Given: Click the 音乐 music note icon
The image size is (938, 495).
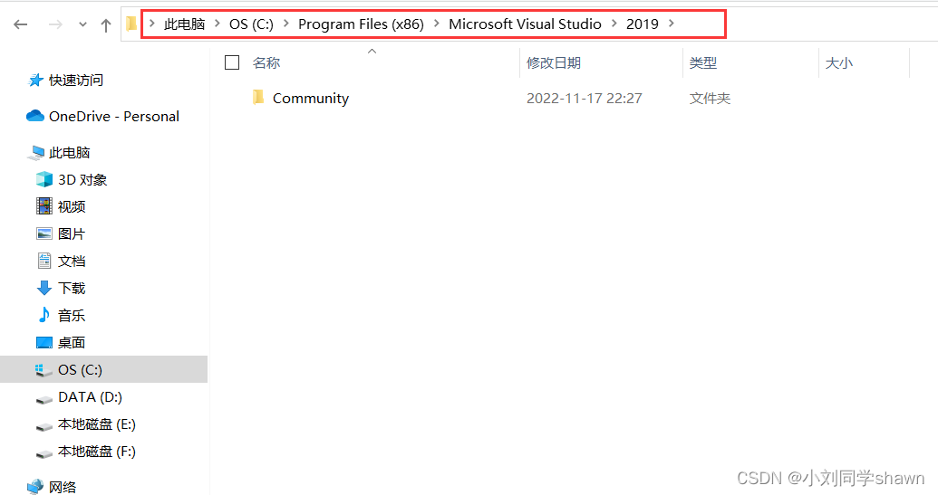Looking at the screenshot, I should [x=44, y=315].
